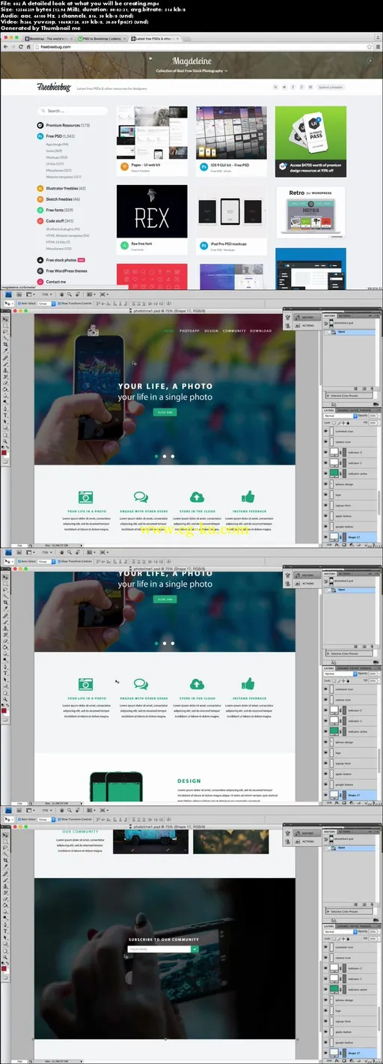Open the Freebiesbug Facebook icon
Viewport: 383px width, 1064px height.
(x=294, y=87)
